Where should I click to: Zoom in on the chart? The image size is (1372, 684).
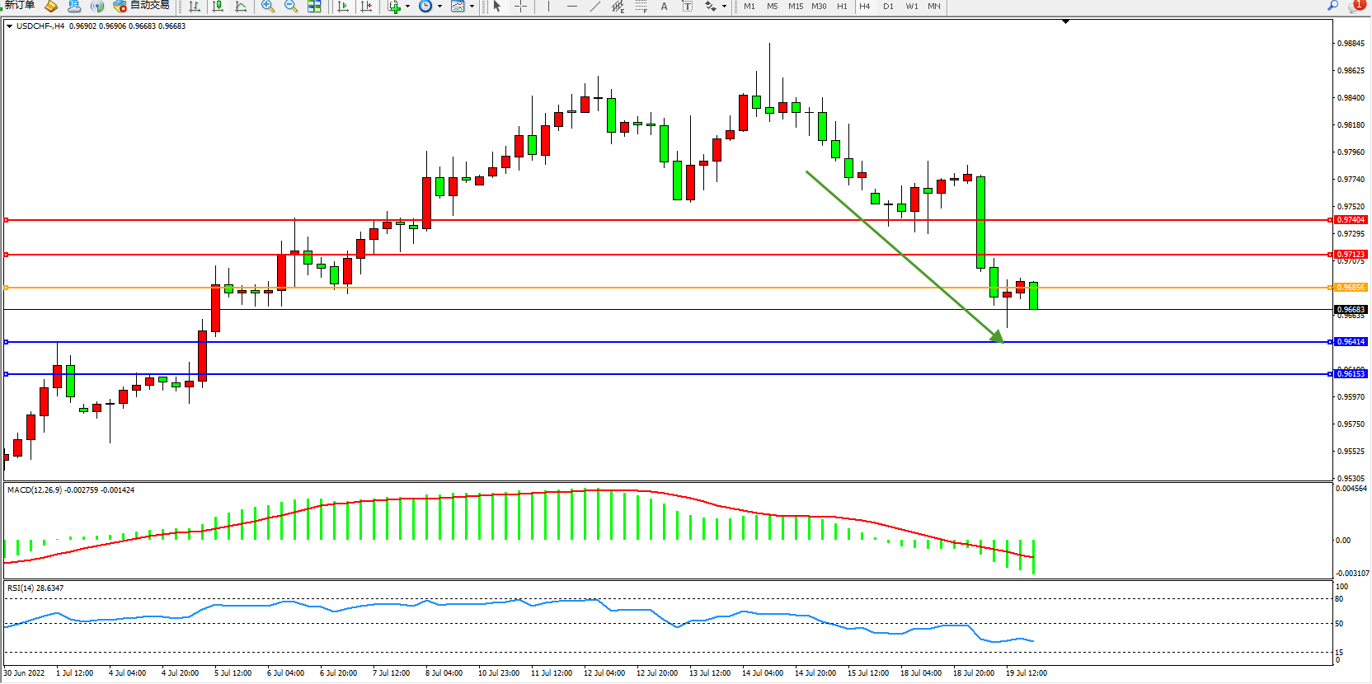pyautogui.click(x=268, y=7)
